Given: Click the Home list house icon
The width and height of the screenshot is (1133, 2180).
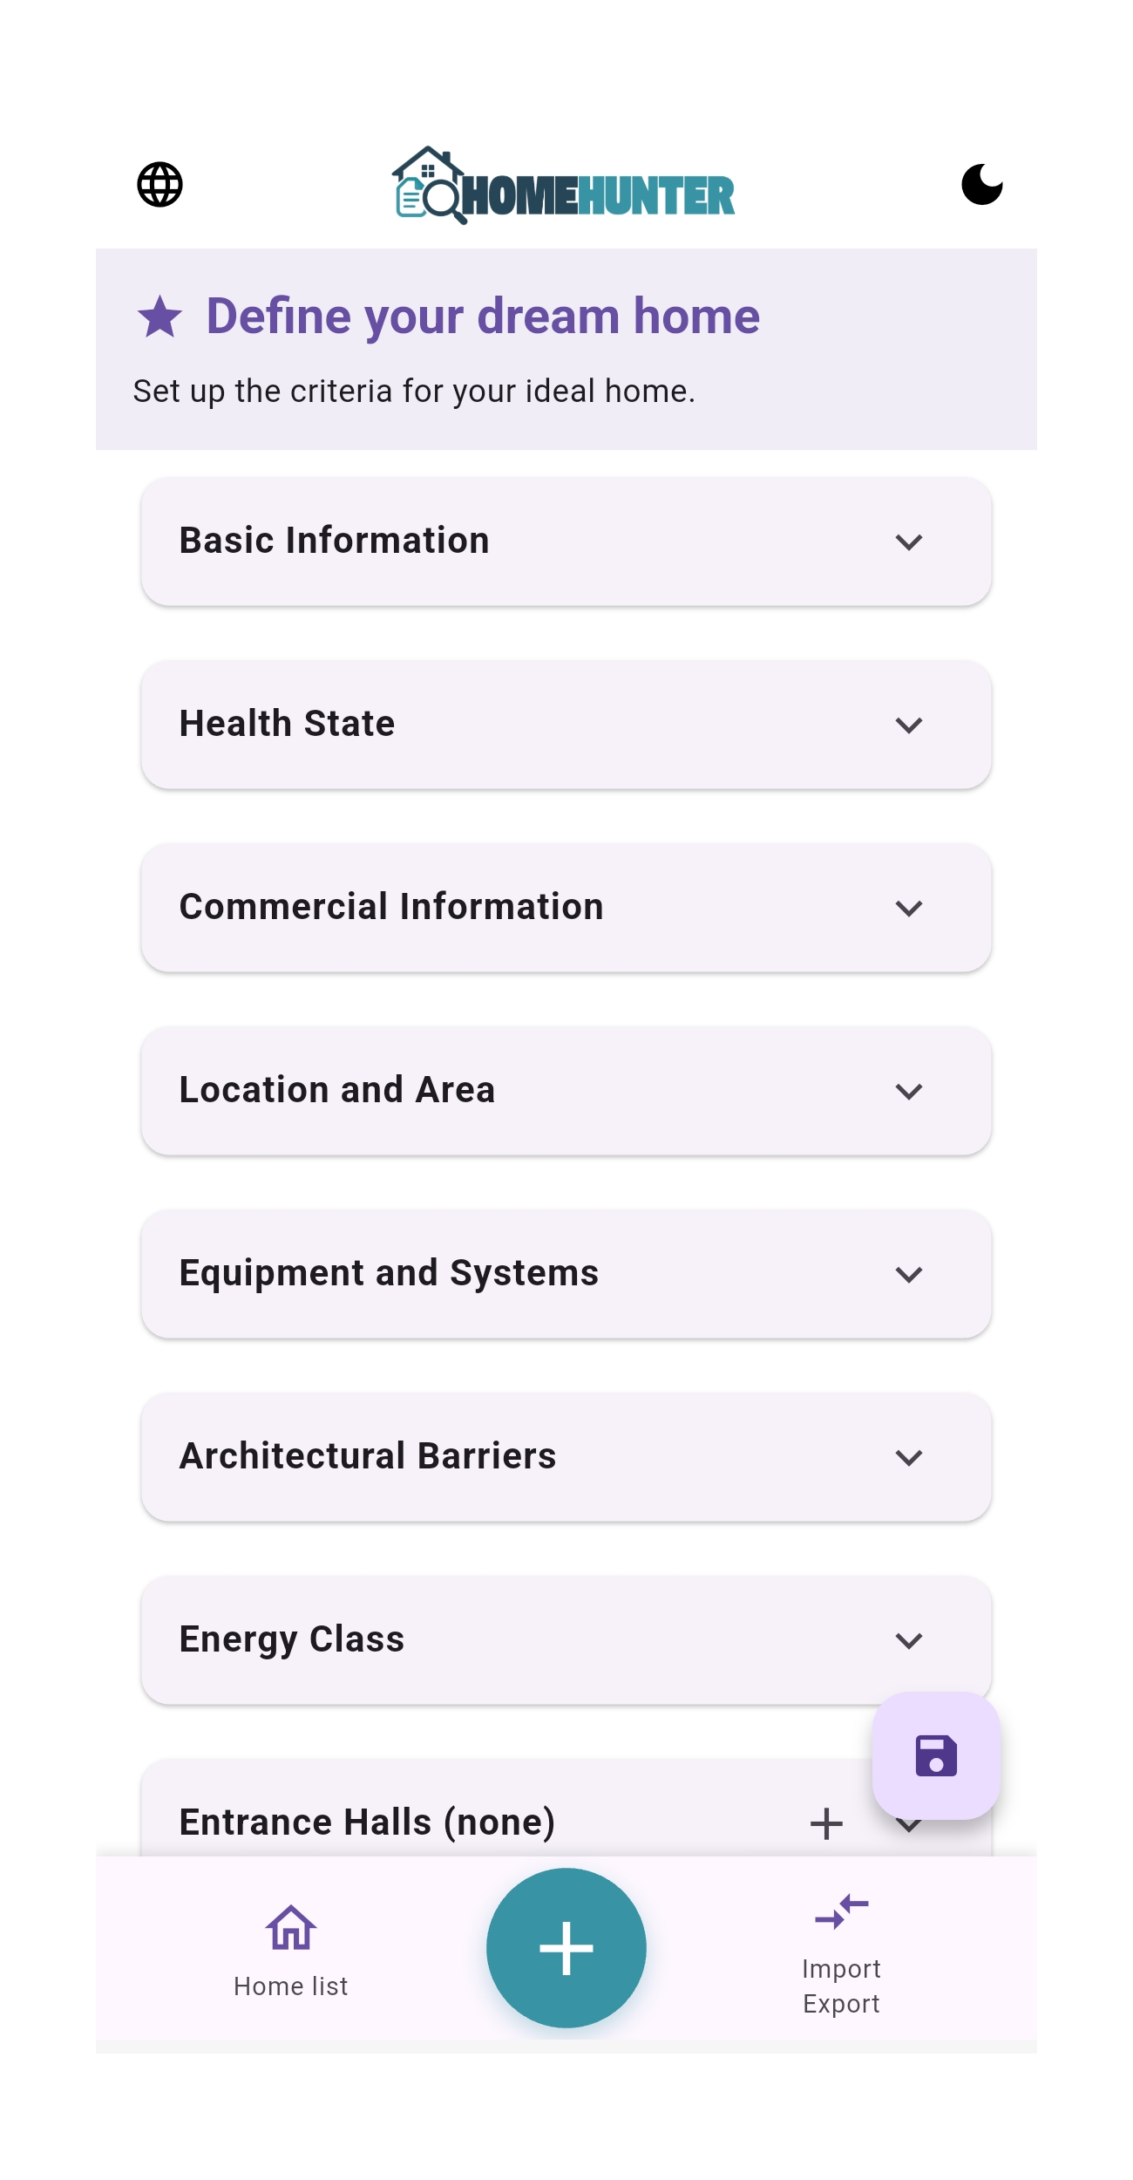Looking at the screenshot, I should click(x=291, y=1927).
